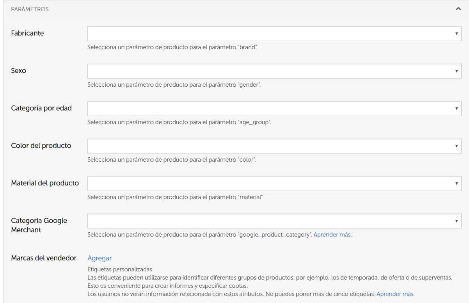Screen dimensions: 469x303
Task: Open the Categoría Google Merchant dropdown
Action: click(x=274, y=221)
